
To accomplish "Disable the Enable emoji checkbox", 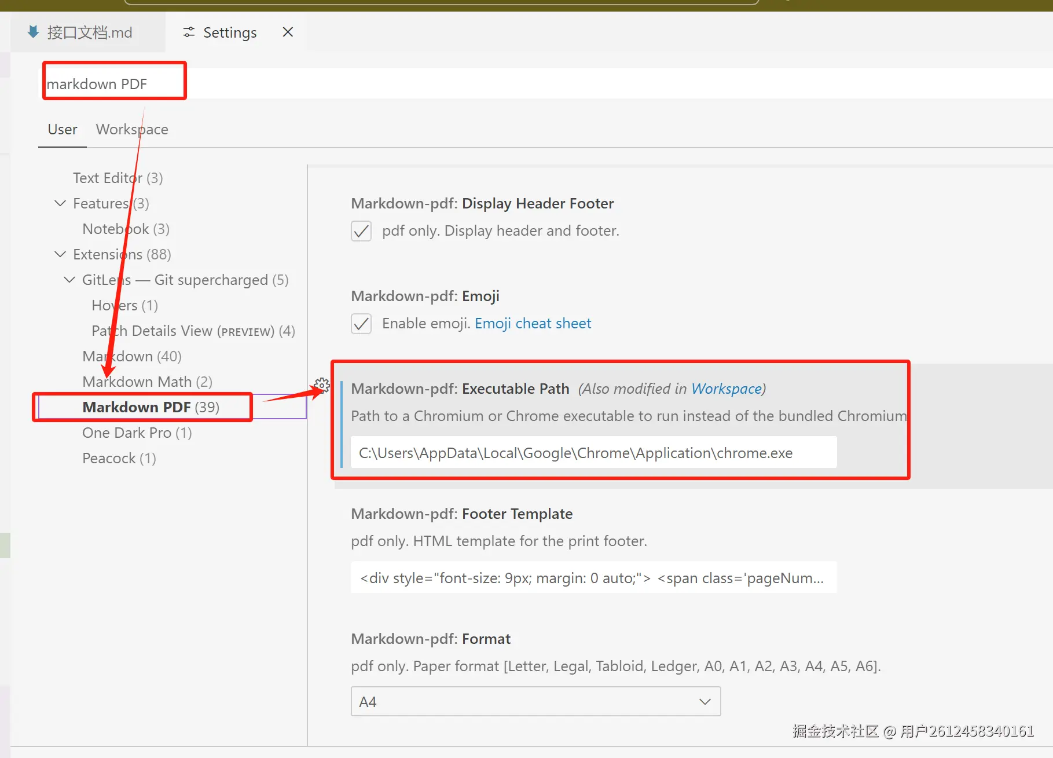I will pyautogui.click(x=361, y=324).
